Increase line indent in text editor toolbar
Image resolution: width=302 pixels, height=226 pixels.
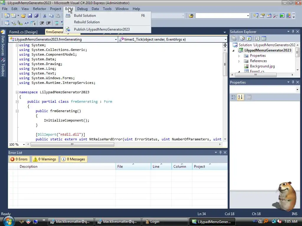tap(48, 23)
